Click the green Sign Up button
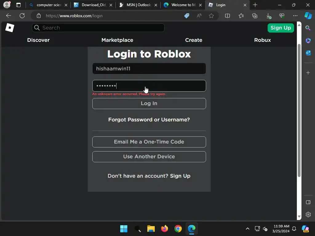Screen dimensions: 315x236 pyautogui.click(x=281, y=28)
